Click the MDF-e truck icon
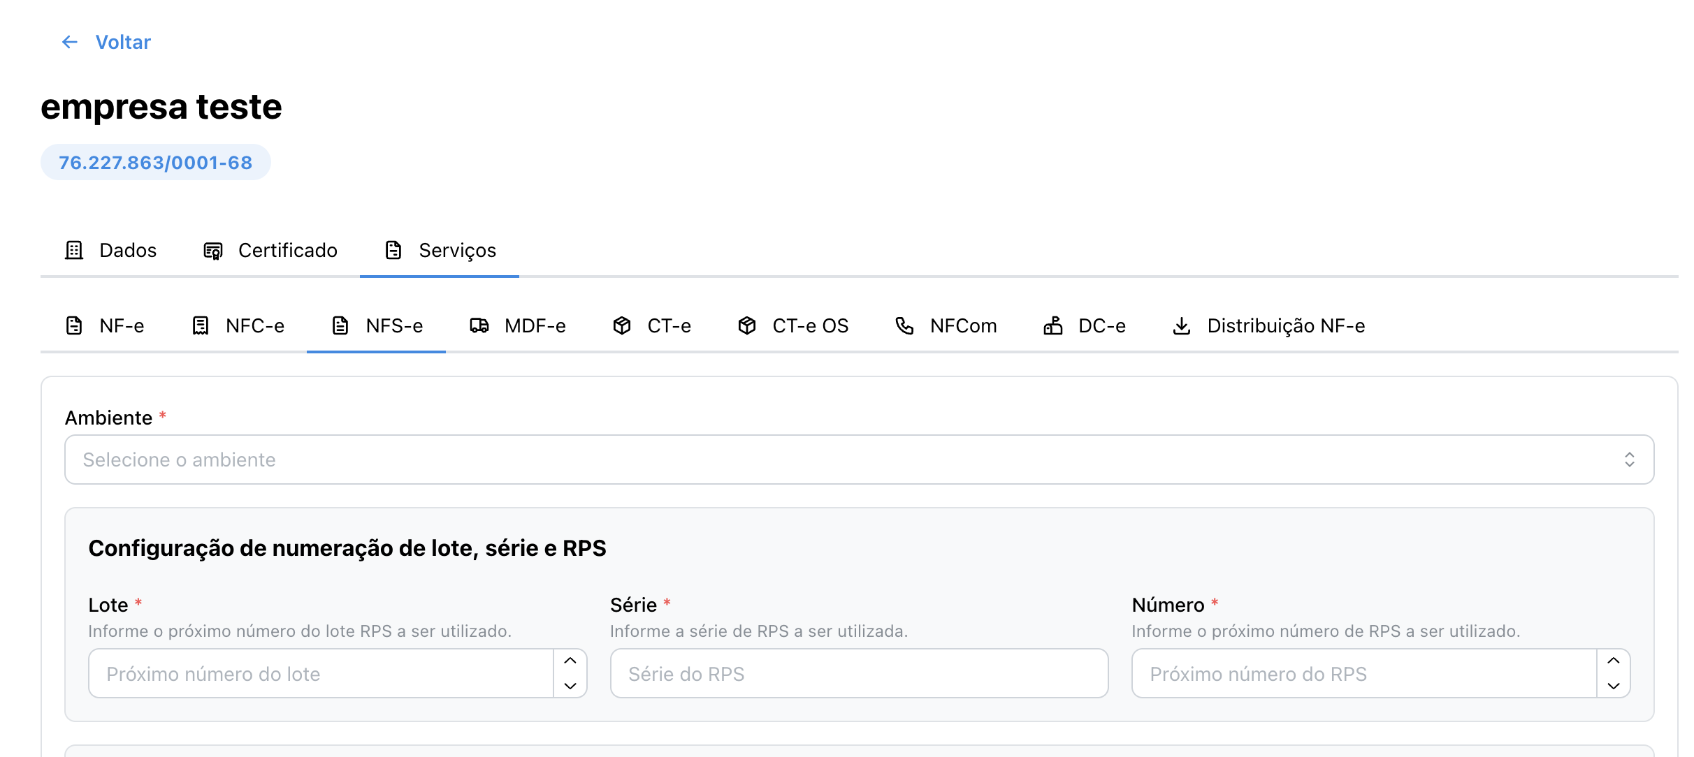 (479, 325)
